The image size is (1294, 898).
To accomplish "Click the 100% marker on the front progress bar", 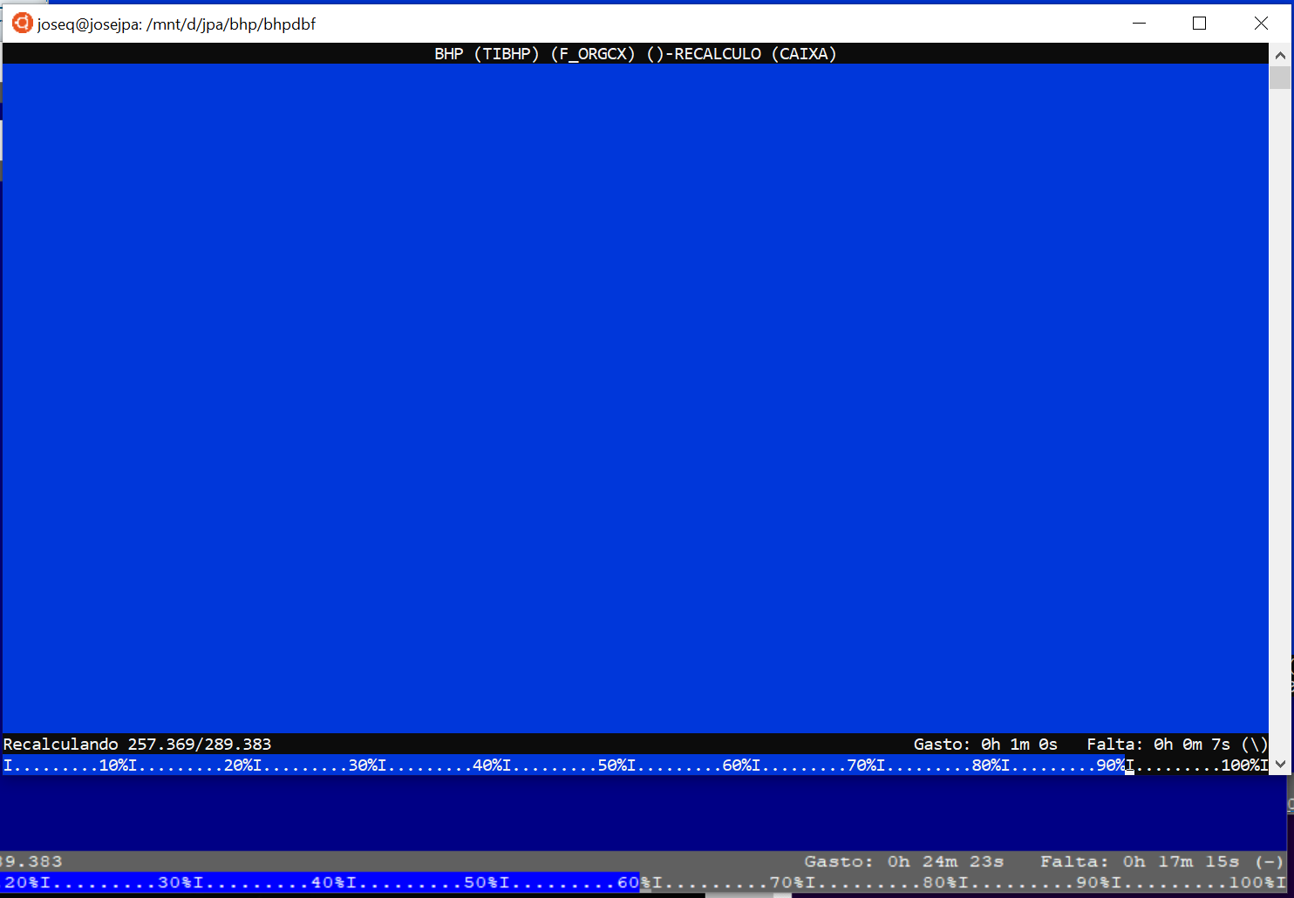I will coord(1241,765).
